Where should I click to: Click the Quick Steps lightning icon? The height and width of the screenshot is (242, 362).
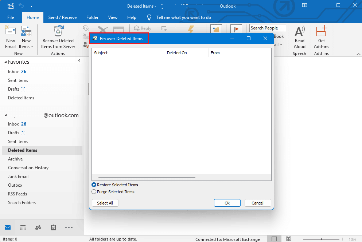[191, 29]
